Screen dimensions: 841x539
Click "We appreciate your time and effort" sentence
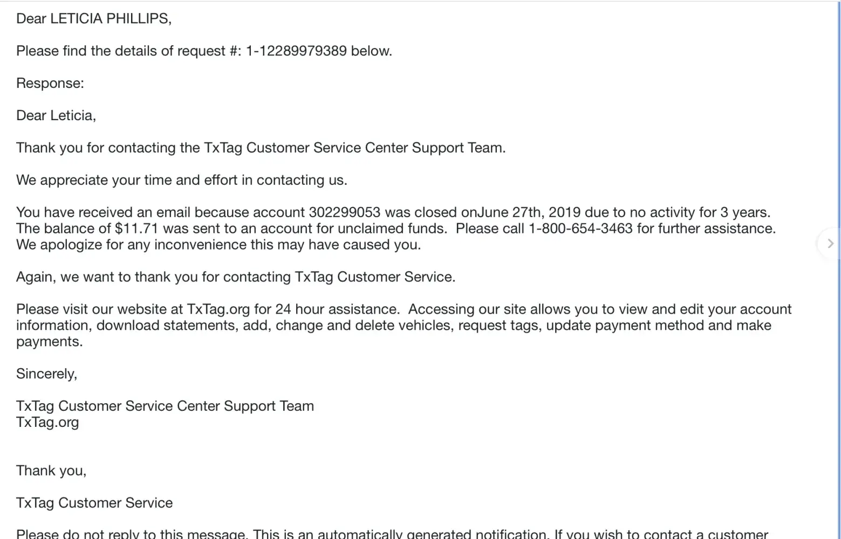181,180
